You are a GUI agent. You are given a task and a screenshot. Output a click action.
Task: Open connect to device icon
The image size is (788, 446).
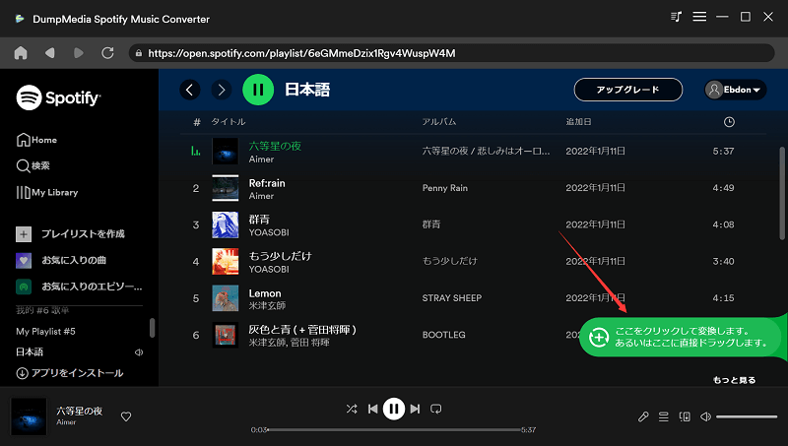coord(685,416)
